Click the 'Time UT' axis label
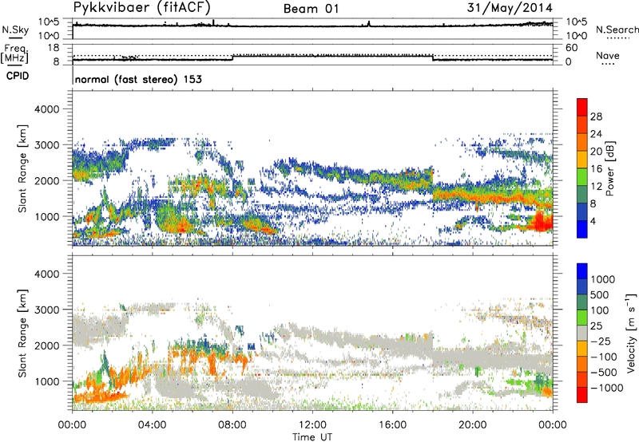This screenshot has width=639, height=442. [x=312, y=436]
